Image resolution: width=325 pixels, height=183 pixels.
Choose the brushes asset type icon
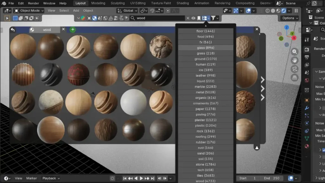tap(111, 18)
